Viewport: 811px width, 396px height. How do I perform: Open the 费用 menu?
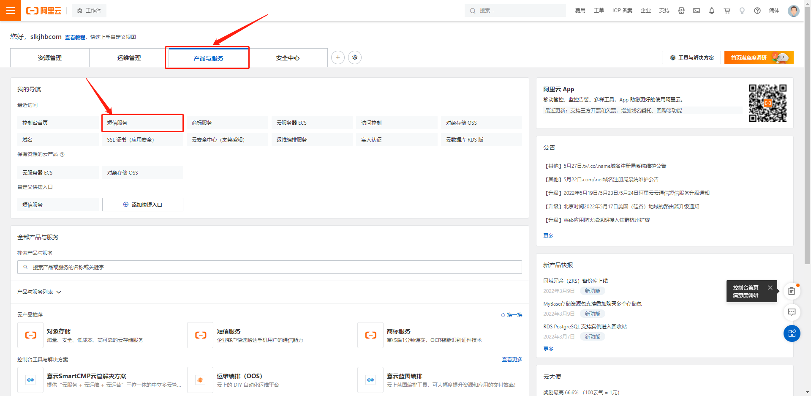pyautogui.click(x=580, y=11)
